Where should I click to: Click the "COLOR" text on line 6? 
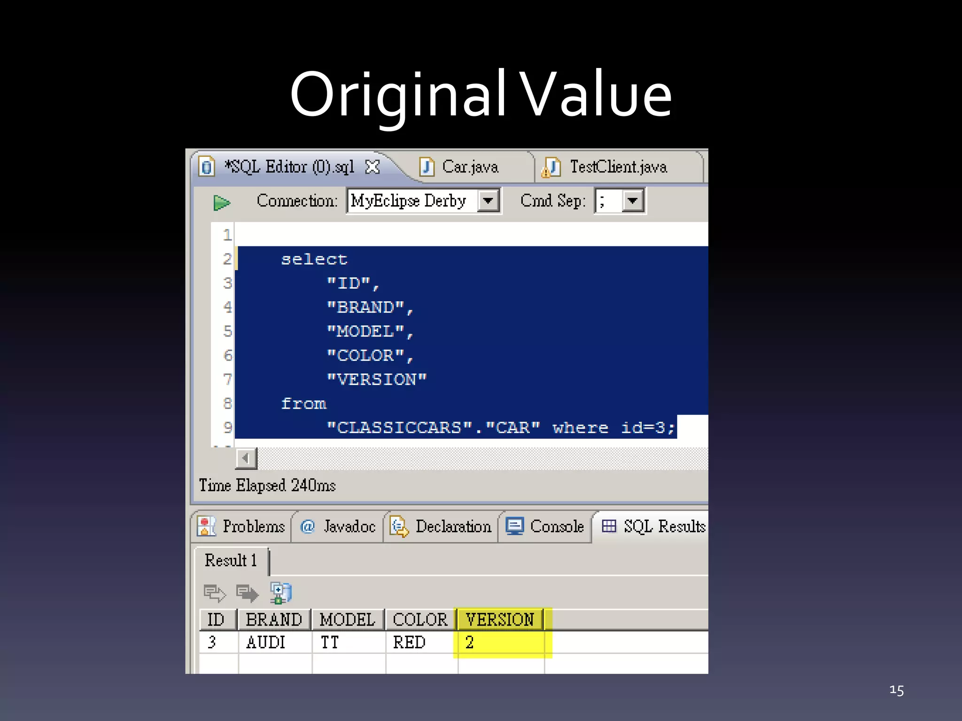point(365,355)
